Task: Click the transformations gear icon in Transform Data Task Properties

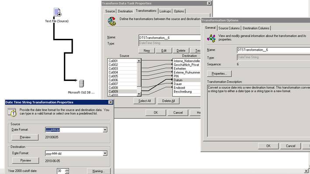Action: point(111,21)
